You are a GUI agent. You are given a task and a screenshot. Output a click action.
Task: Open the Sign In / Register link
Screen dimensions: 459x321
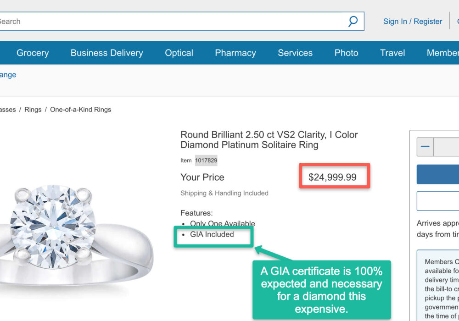coord(413,22)
